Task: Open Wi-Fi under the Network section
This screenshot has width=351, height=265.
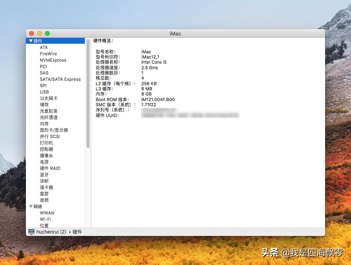Action: [x=45, y=219]
